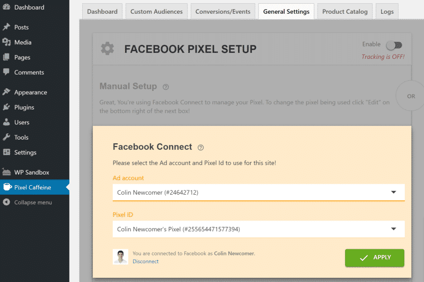Open Pixel Caffeine label in sidebar
424x282 pixels.
click(x=32, y=187)
